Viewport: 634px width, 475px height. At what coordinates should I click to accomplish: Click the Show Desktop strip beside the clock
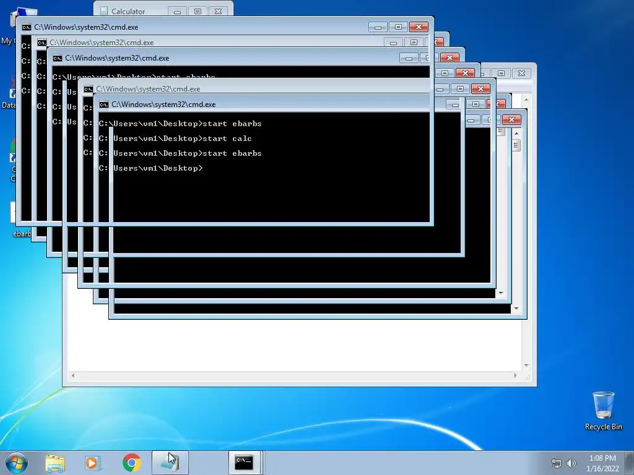click(630, 463)
